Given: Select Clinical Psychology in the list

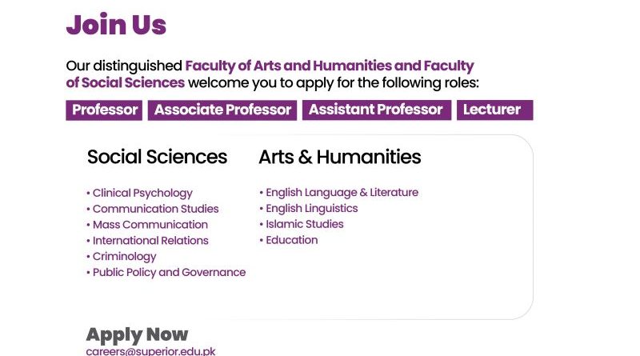Looking at the screenshot, I should click(142, 193).
